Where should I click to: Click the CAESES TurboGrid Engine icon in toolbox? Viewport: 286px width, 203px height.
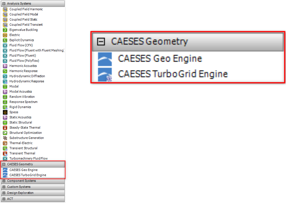[x=5, y=175]
